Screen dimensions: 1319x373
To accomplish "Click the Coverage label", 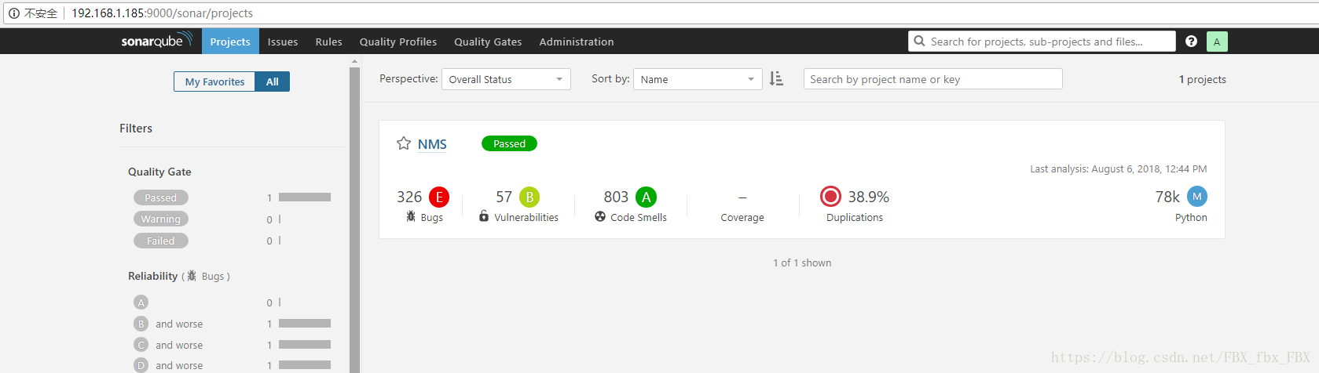I will click(x=742, y=217).
